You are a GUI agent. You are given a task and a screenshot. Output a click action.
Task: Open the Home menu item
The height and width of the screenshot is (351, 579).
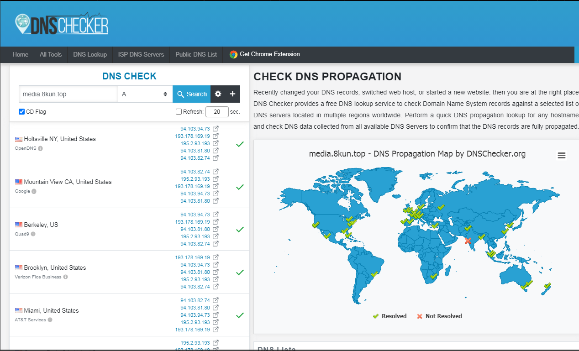[x=21, y=54]
